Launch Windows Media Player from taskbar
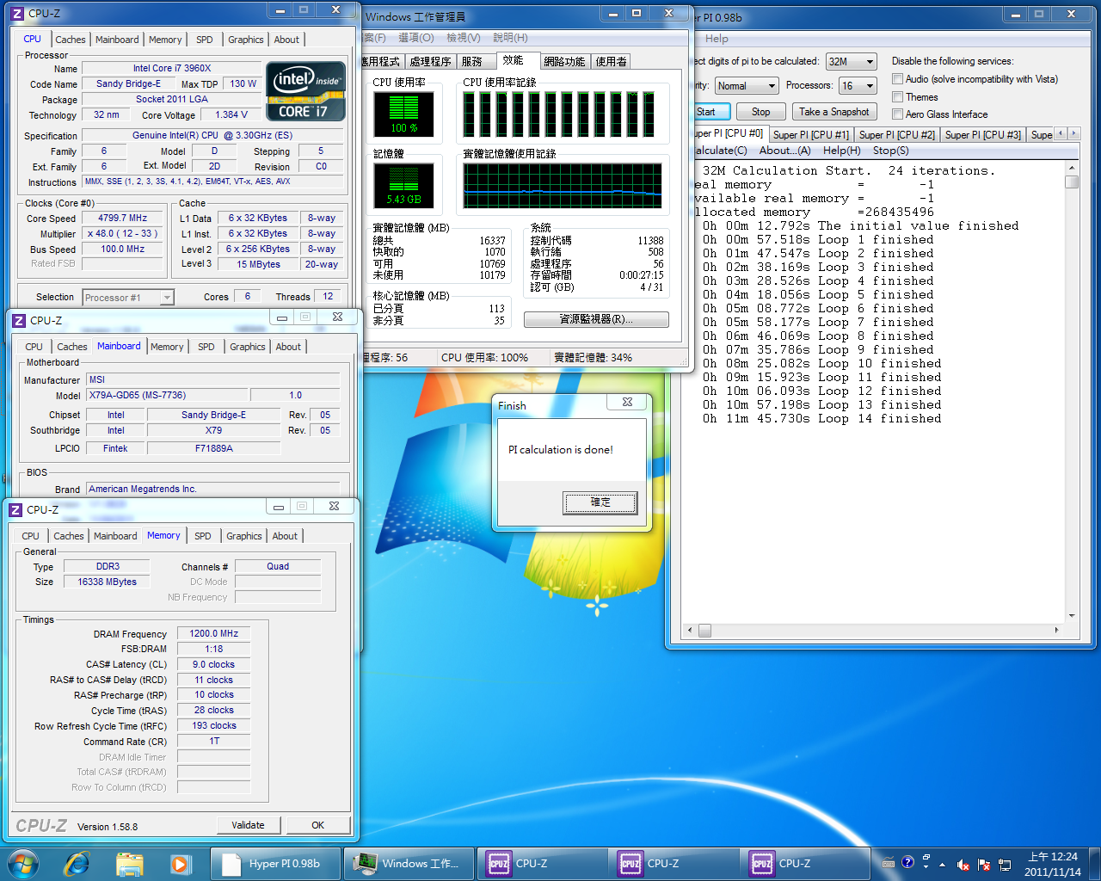 click(180, 863)
